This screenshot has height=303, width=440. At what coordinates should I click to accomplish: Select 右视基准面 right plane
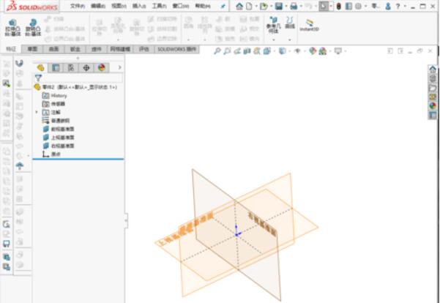point(59,146)
